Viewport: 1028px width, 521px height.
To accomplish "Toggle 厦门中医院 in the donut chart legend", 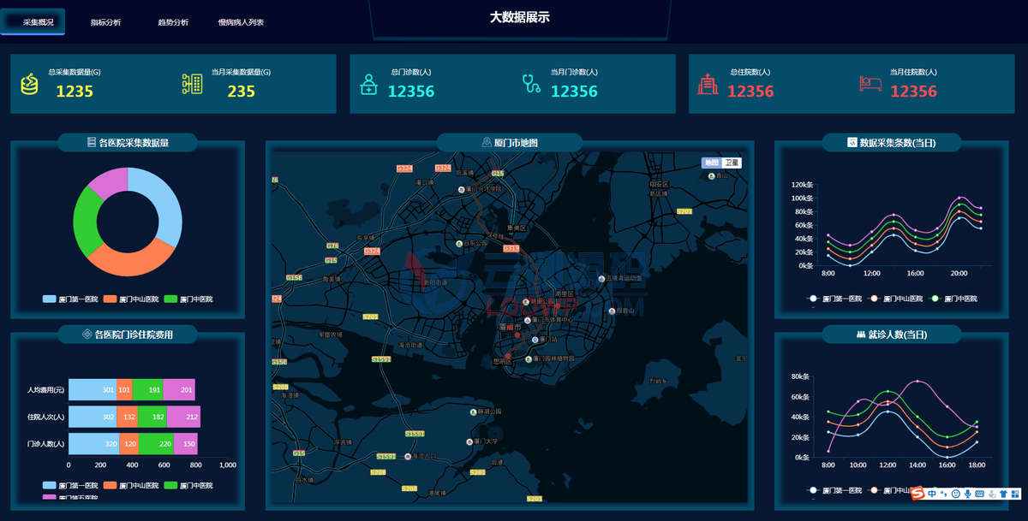I will pos(188,299).
